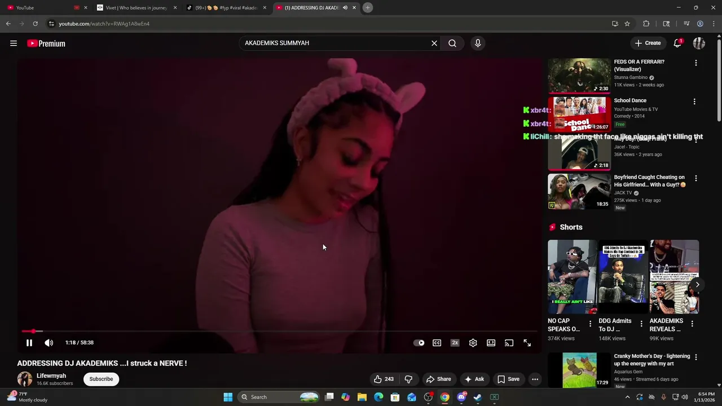This screenshot has width=722, height=406.
Task: Bookmark this page with the star
Action: [x=627, y=24]
